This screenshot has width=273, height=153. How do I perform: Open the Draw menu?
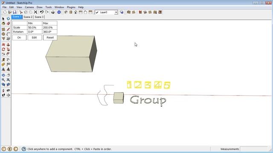coord(40,7)
